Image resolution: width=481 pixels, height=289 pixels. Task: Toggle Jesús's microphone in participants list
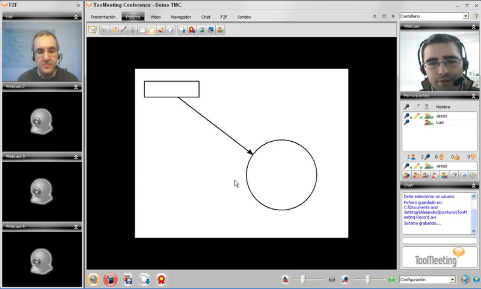pyautogui.click(x=407, y=116)
